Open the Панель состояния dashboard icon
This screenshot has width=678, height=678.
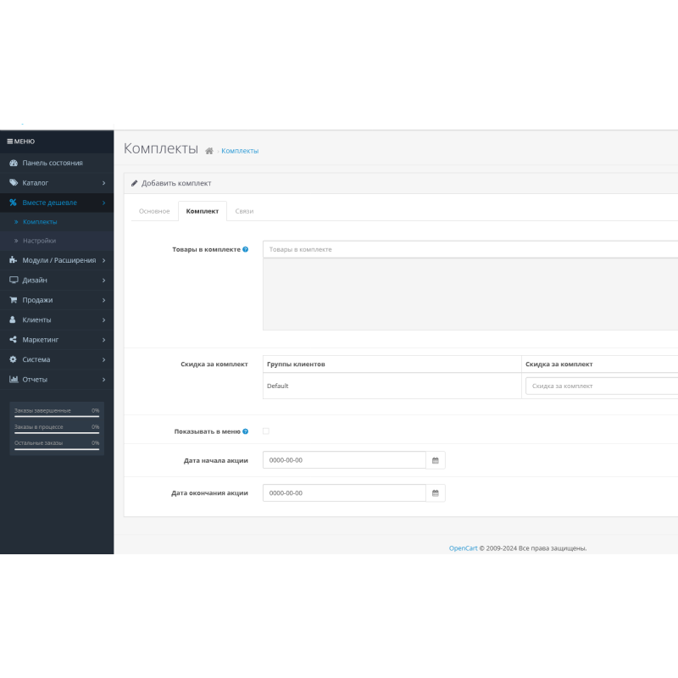(12, 162)
